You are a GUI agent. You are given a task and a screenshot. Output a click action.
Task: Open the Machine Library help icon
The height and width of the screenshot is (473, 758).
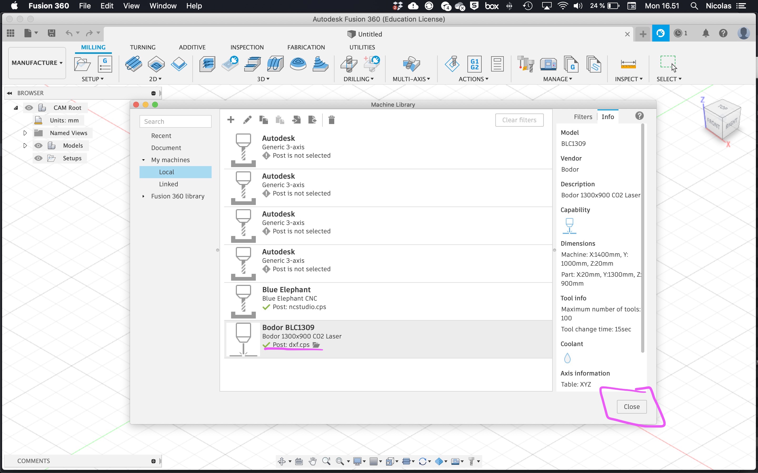[x=639, y=116]
